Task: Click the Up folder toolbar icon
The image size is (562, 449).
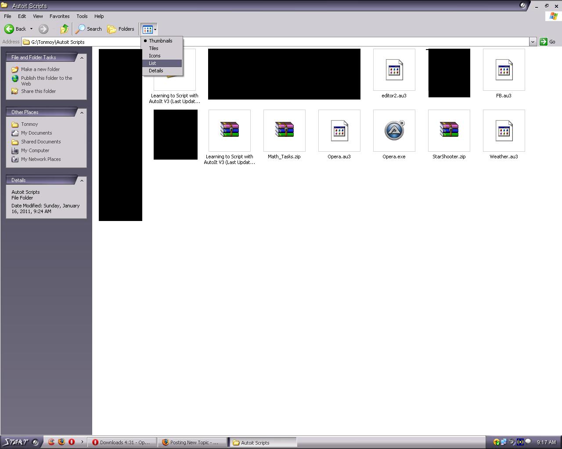Action: click(x=65, y=29)
